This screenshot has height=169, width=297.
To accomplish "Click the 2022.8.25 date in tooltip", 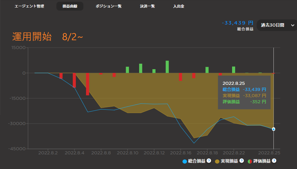I will [x=233, y=83].
